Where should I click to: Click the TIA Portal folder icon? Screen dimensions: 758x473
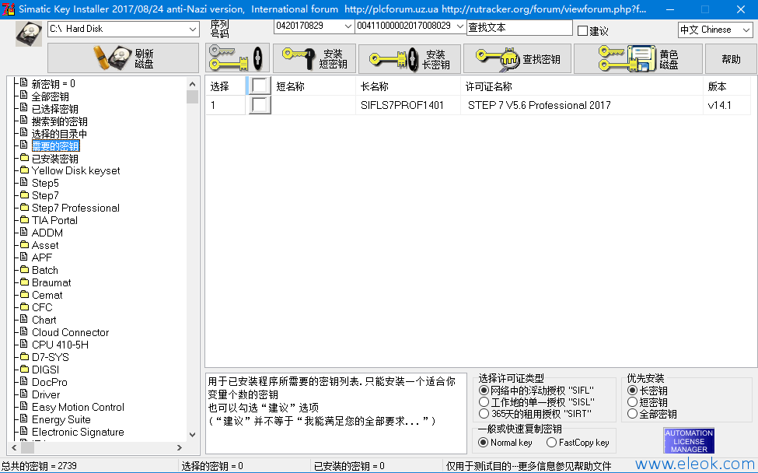pyautogui.click(x=24, y=219)
